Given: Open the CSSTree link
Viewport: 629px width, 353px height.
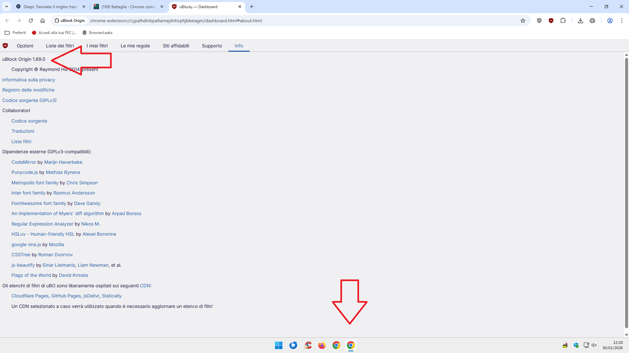Looking at the screenshot, I should pos(21,255).
